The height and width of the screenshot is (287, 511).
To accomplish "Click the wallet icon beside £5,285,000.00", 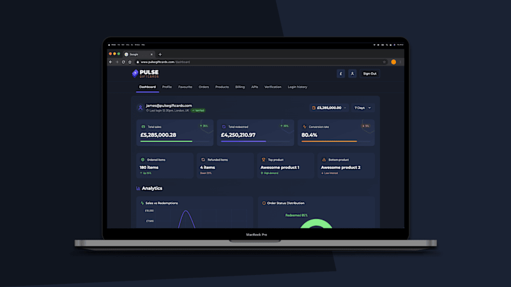I will point(314,108).
